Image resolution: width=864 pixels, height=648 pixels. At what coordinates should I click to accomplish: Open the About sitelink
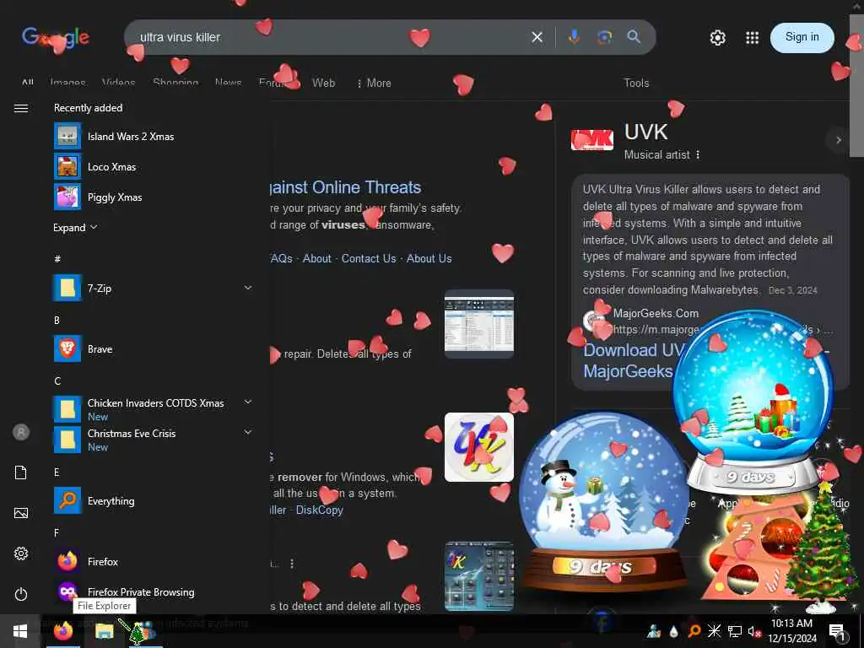pyautogui.click(x=317, y=258)
